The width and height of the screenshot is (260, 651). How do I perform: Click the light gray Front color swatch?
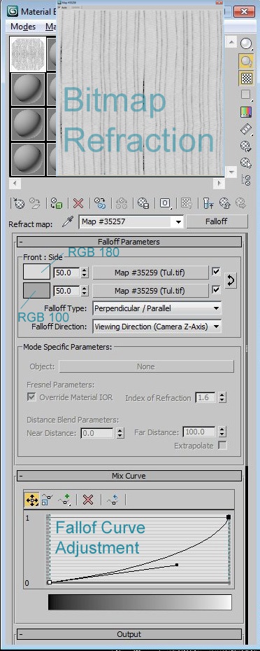[36, 273]
